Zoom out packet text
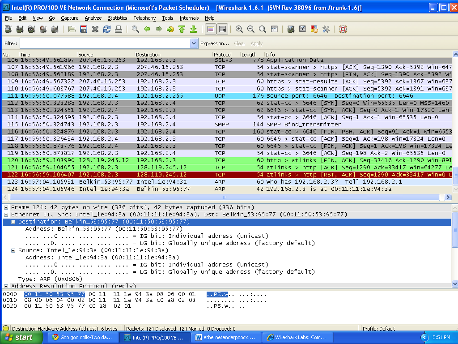Screen dimensions: 458x344 point(250,29)
